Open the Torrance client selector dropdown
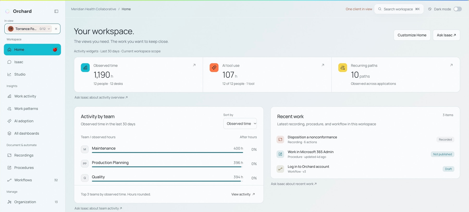469x212 pixels. [x=29, y=29]
